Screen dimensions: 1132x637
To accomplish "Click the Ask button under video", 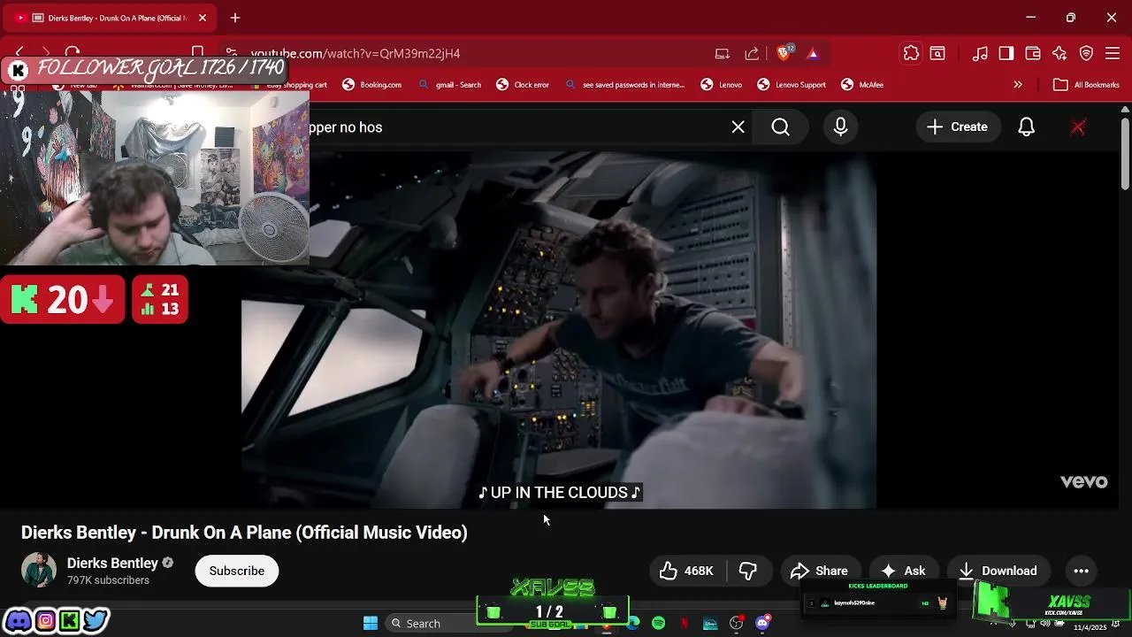I will pos(903,571).
